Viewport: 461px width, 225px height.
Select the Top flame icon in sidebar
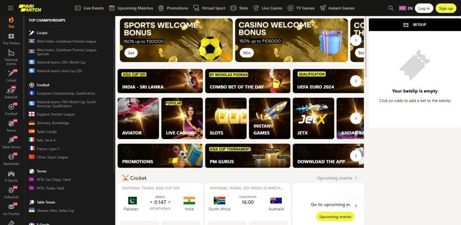pyautogui.click(x=11, y=20)
